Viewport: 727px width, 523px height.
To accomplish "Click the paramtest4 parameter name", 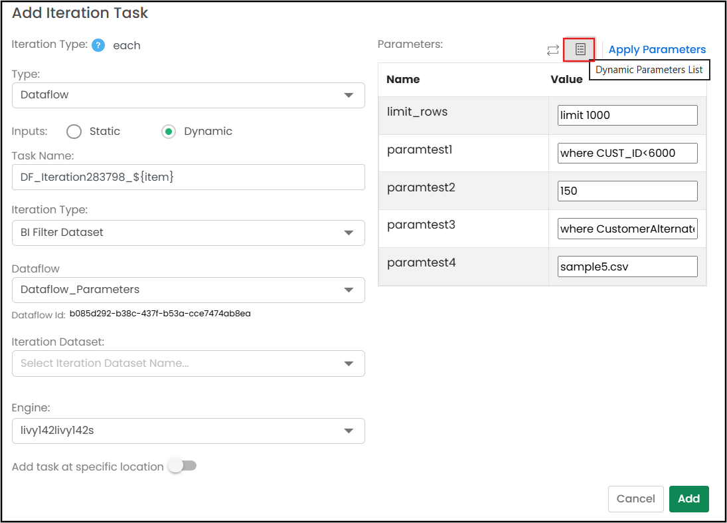I will pos(422,262).
